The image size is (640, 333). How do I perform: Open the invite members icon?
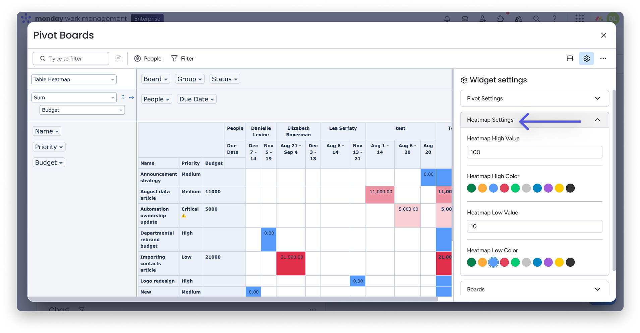[483, 19]
